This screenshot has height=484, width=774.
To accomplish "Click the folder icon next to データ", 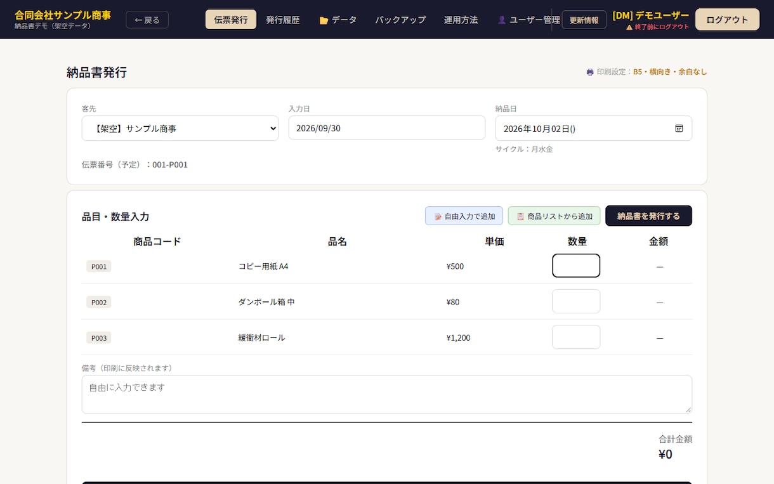I will tap(324, 20).
